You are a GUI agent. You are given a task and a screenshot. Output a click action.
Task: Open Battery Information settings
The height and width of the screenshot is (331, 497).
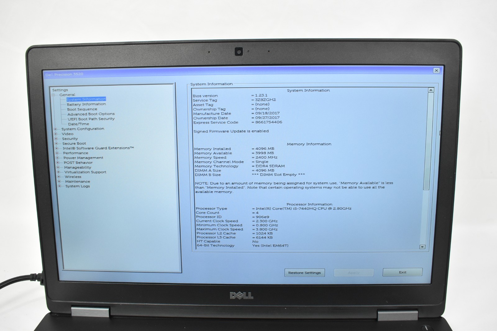(86, 104)
